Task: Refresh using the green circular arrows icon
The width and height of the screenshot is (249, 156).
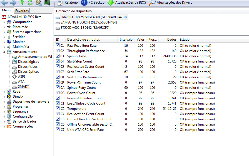Action: (x=30, y=2)
